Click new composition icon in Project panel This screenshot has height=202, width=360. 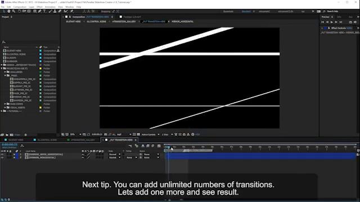(x=11, y=135)
